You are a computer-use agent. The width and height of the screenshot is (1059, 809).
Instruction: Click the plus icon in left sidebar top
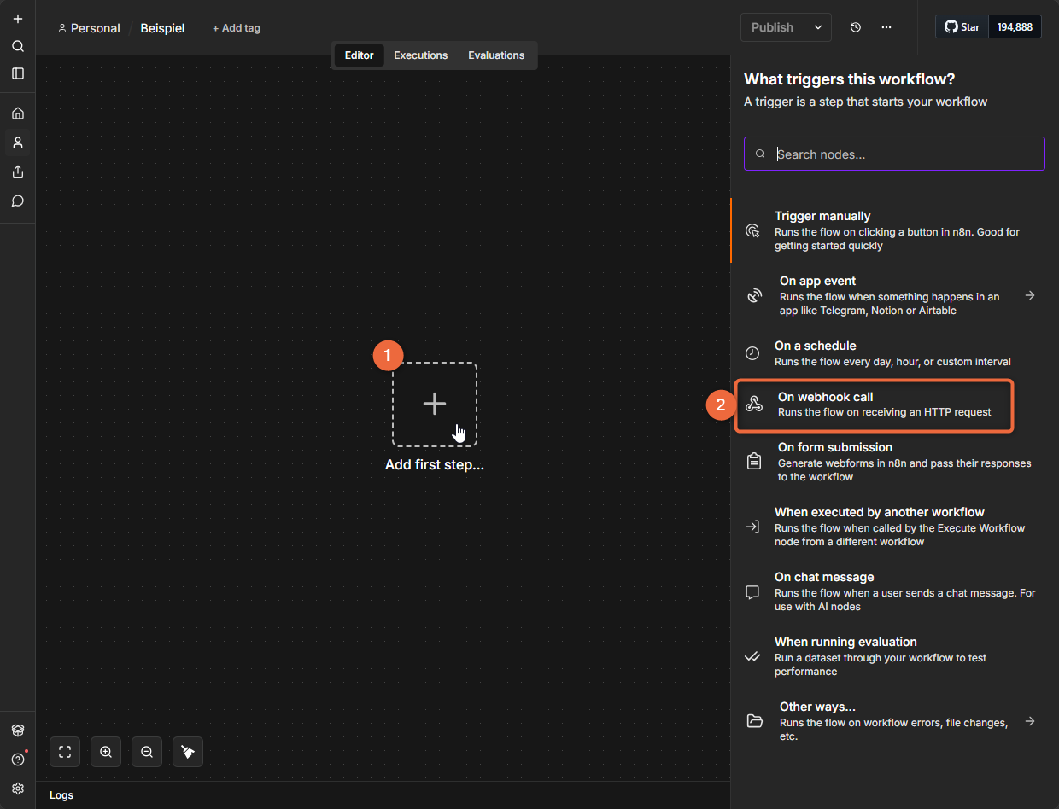[18, 19]
